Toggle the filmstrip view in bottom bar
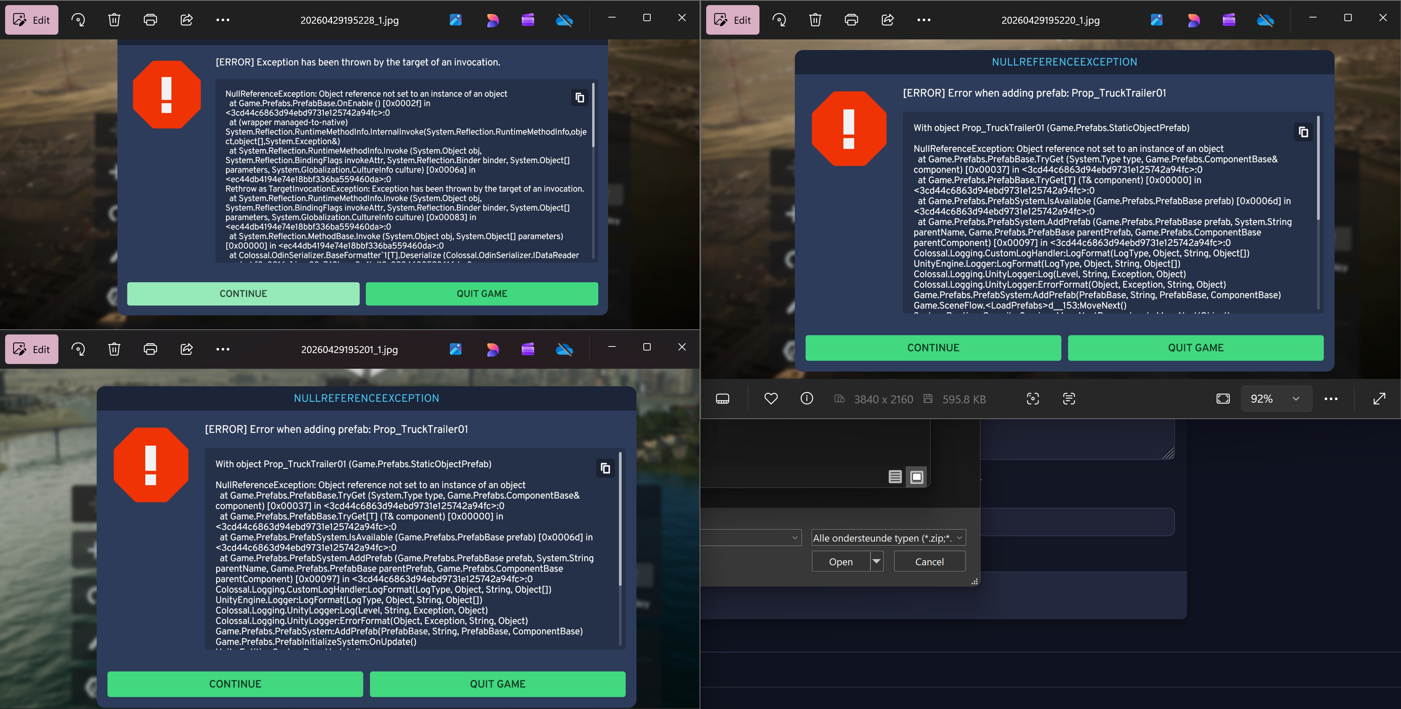1401x709 pixels. [x=723, y=399]
